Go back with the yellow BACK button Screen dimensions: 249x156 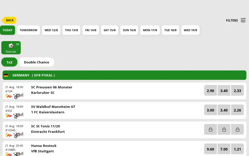pos(9,20)
